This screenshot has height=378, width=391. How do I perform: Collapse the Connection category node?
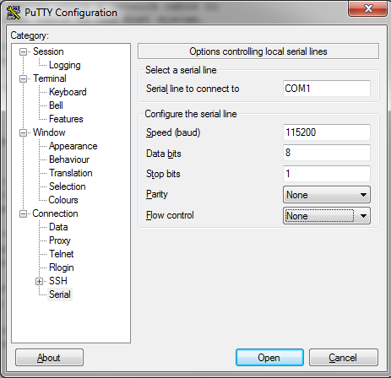(x=23, y=213)
